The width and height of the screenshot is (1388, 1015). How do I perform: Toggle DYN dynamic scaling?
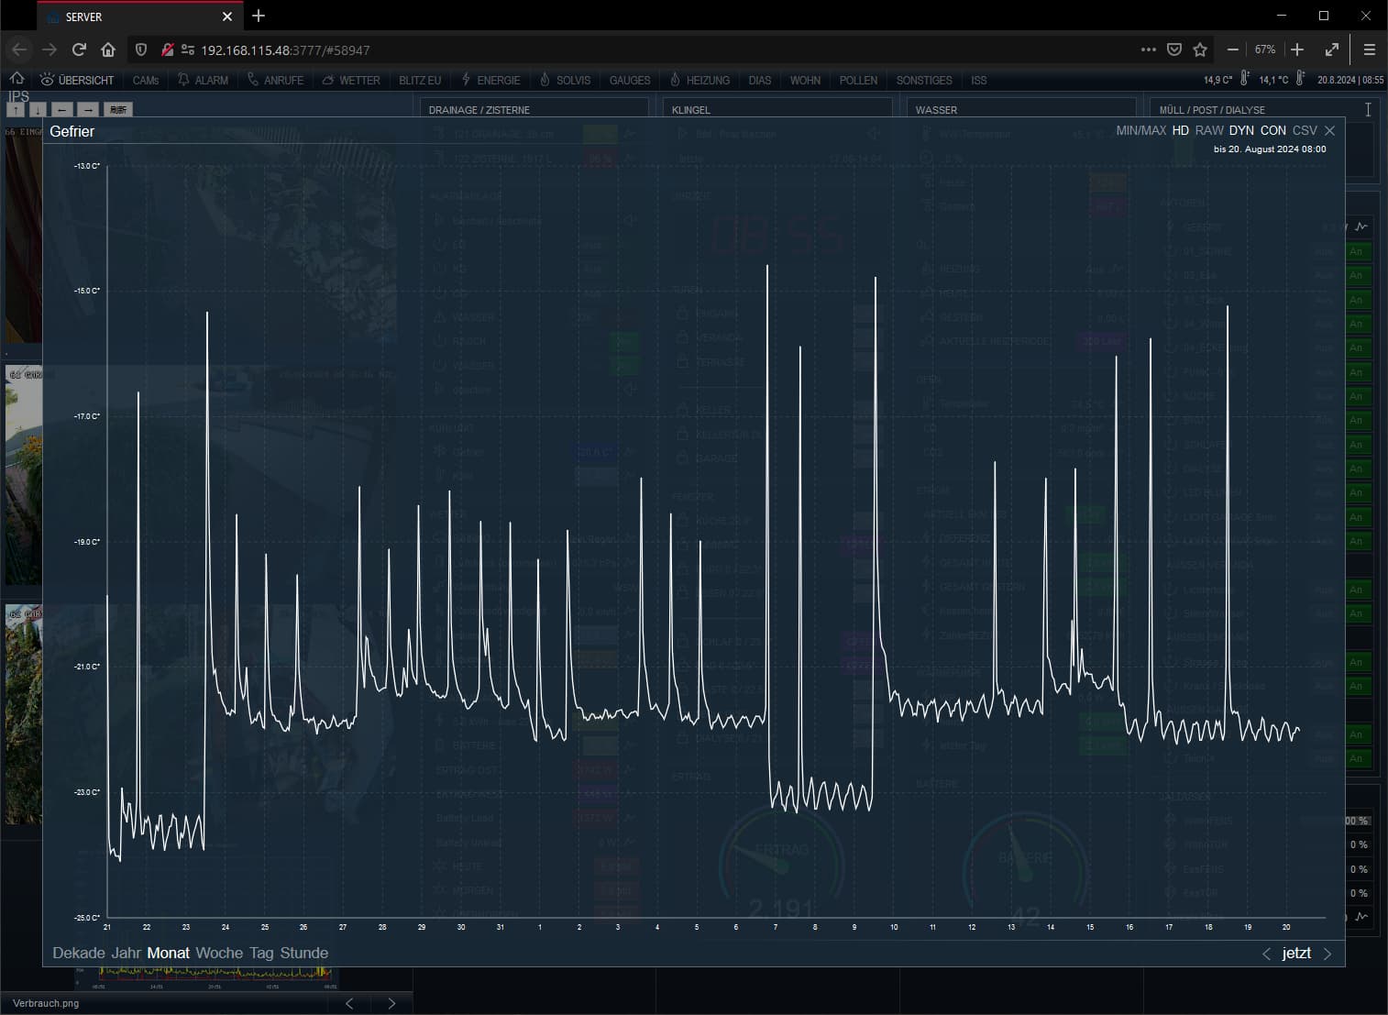(x=1241, y=131)
